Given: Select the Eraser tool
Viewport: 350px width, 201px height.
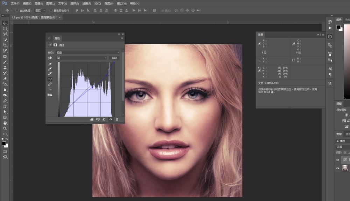Looking at the screenshot, I should point(5,79).
